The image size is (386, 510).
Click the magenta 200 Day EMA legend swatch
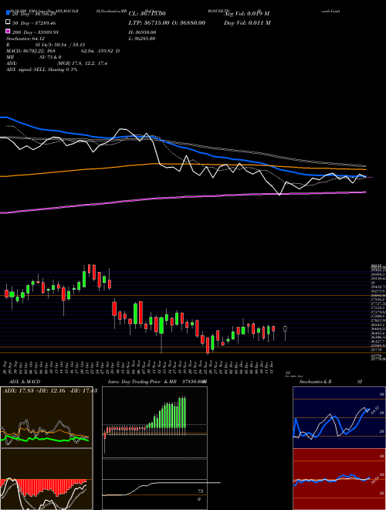point(8,31)
